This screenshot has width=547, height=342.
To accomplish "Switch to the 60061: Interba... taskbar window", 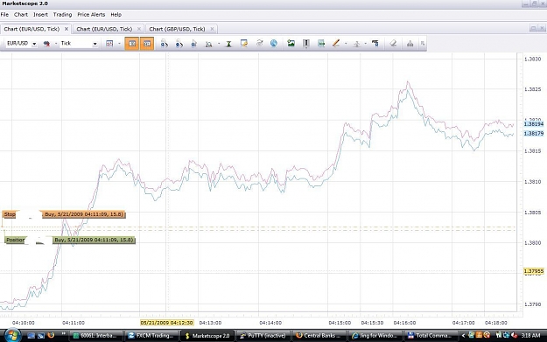I will 96,336.
